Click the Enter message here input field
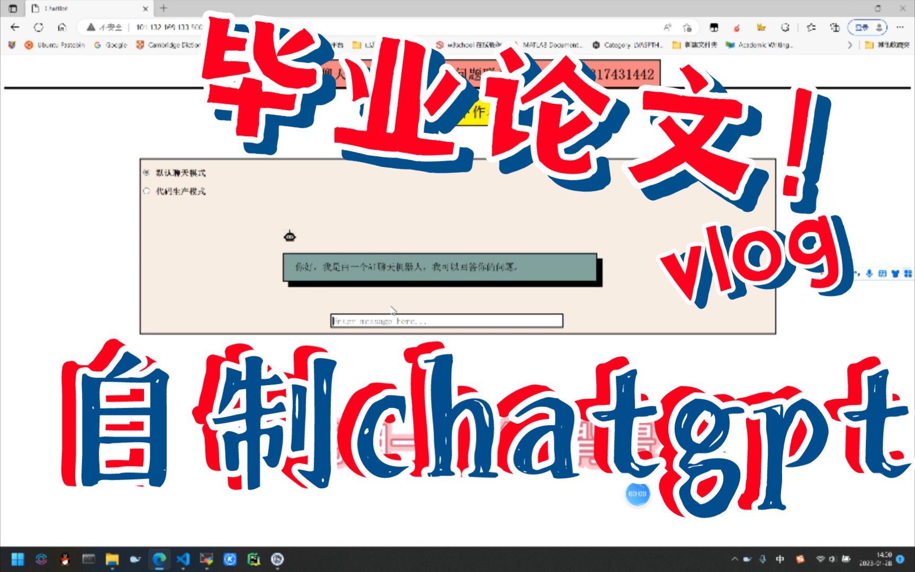The image size is (915, 572). pyautogui.click(x=446, y=321)
